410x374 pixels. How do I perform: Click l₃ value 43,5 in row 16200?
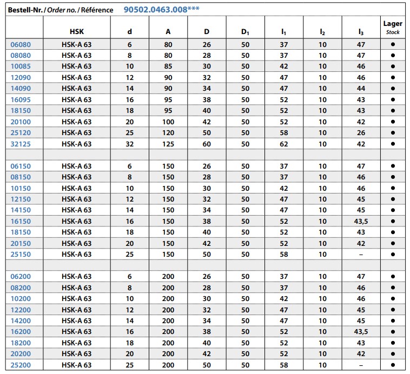click(x=361, y=332)
